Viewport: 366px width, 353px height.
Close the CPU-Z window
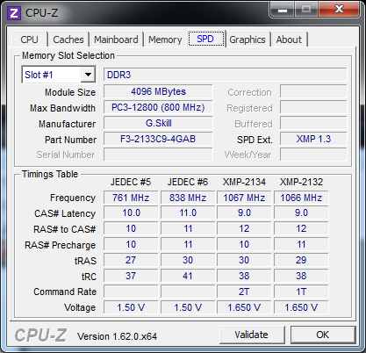pos(339,10)
